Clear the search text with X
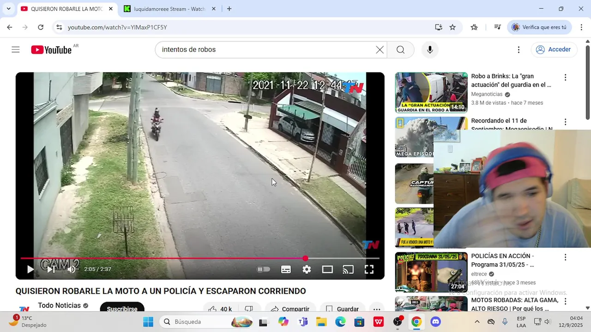591x332 pixels. [x=380, y=50]
